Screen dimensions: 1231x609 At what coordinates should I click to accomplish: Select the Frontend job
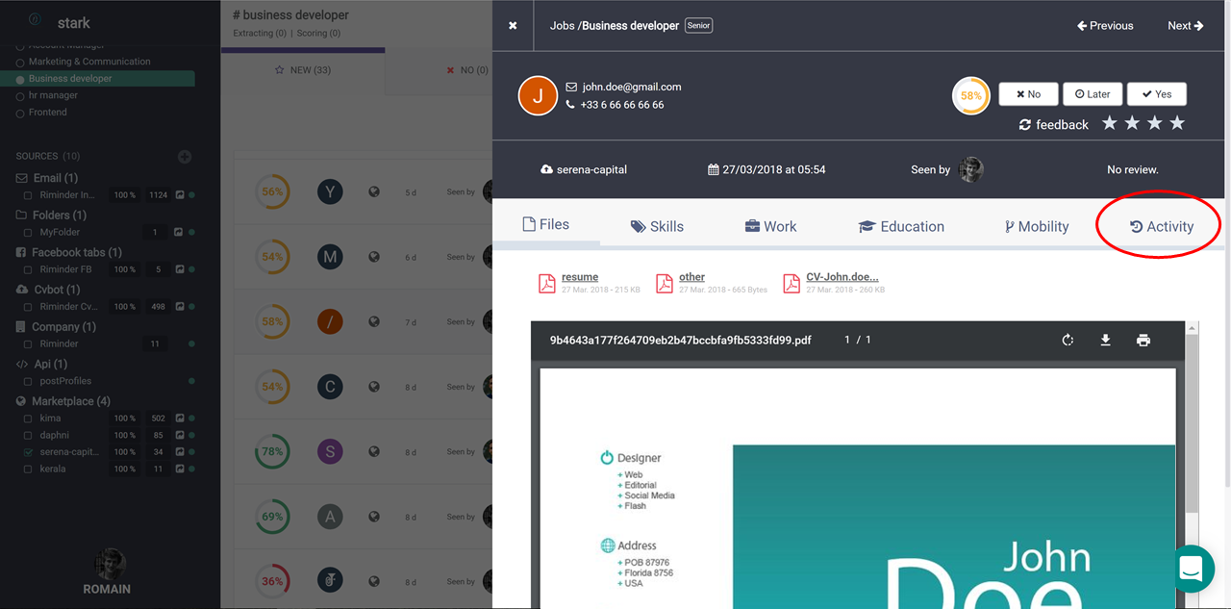(48, 113)
